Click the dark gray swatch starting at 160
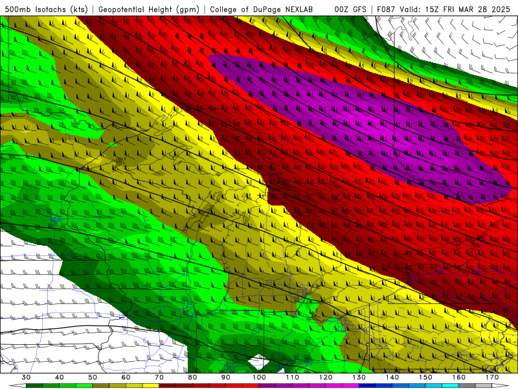The height and width of the screenshot is (389, 518). (x=467, y=386)
